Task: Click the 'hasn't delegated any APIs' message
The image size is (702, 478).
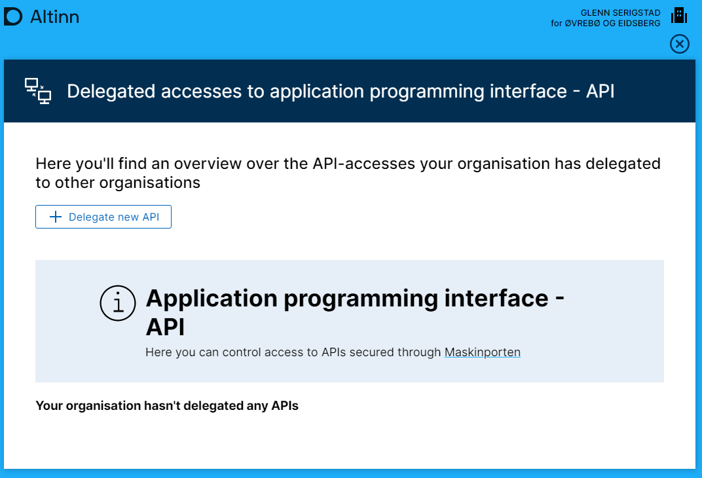Action: pyautogui.click(x=167, y=406)
